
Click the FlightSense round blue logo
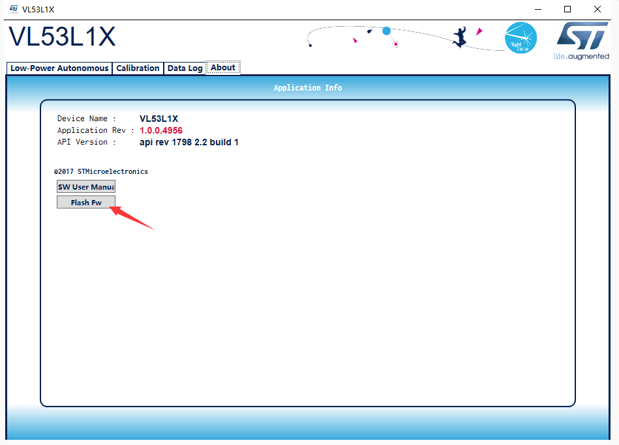pyautogui.click(x=521, y=38)
